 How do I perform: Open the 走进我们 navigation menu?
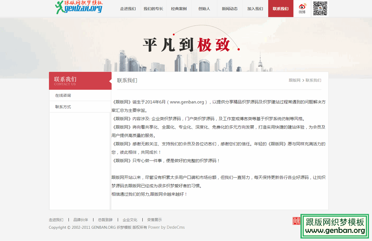(x=128, y=9)
